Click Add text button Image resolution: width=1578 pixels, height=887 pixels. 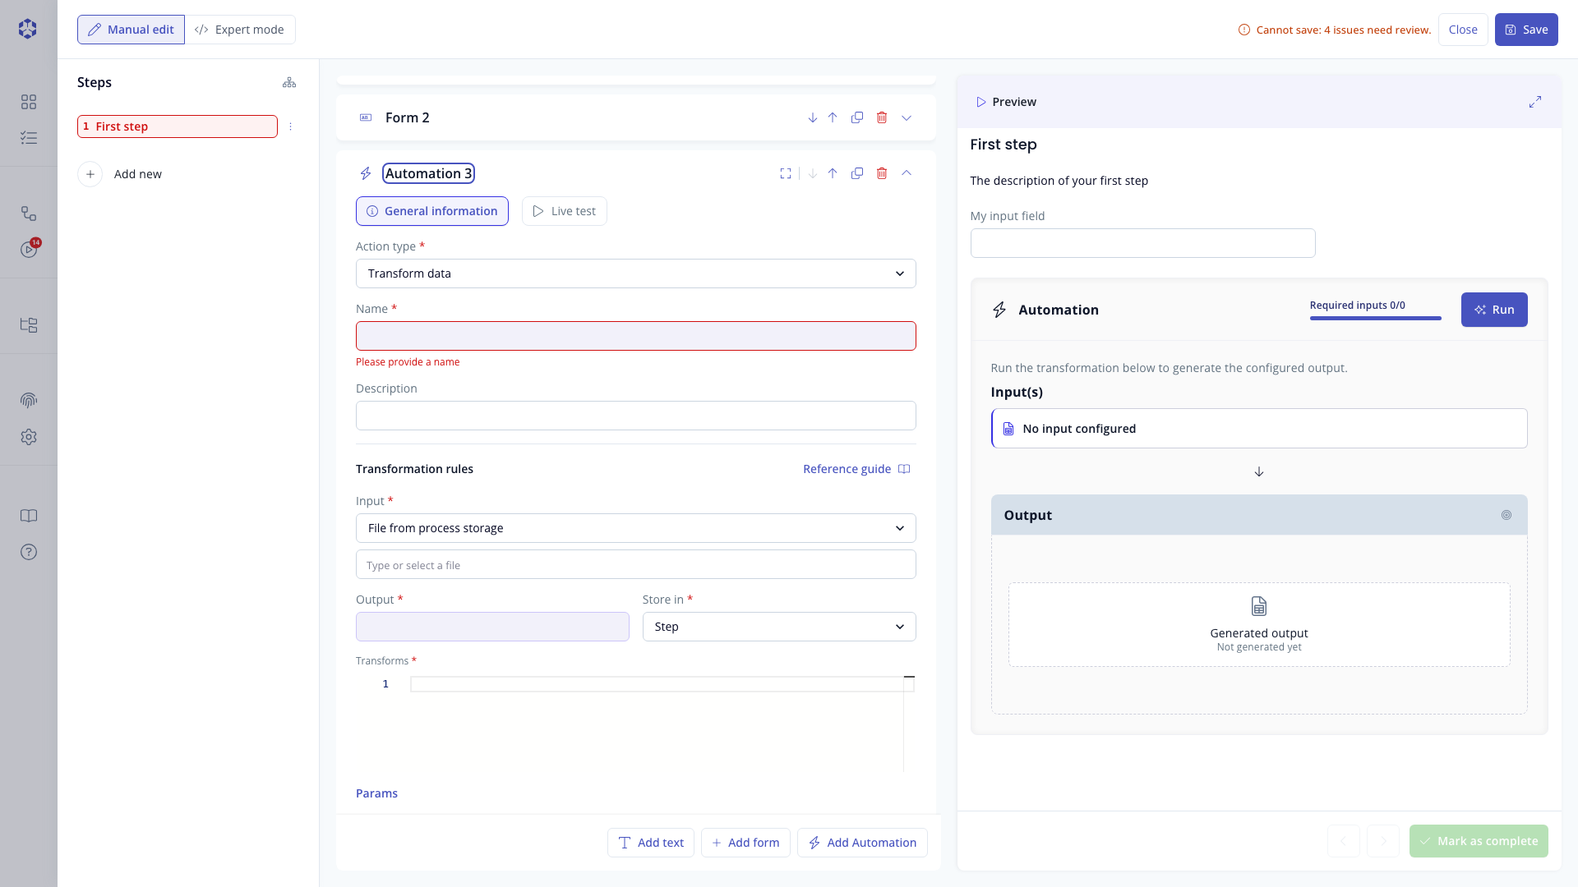651,843
